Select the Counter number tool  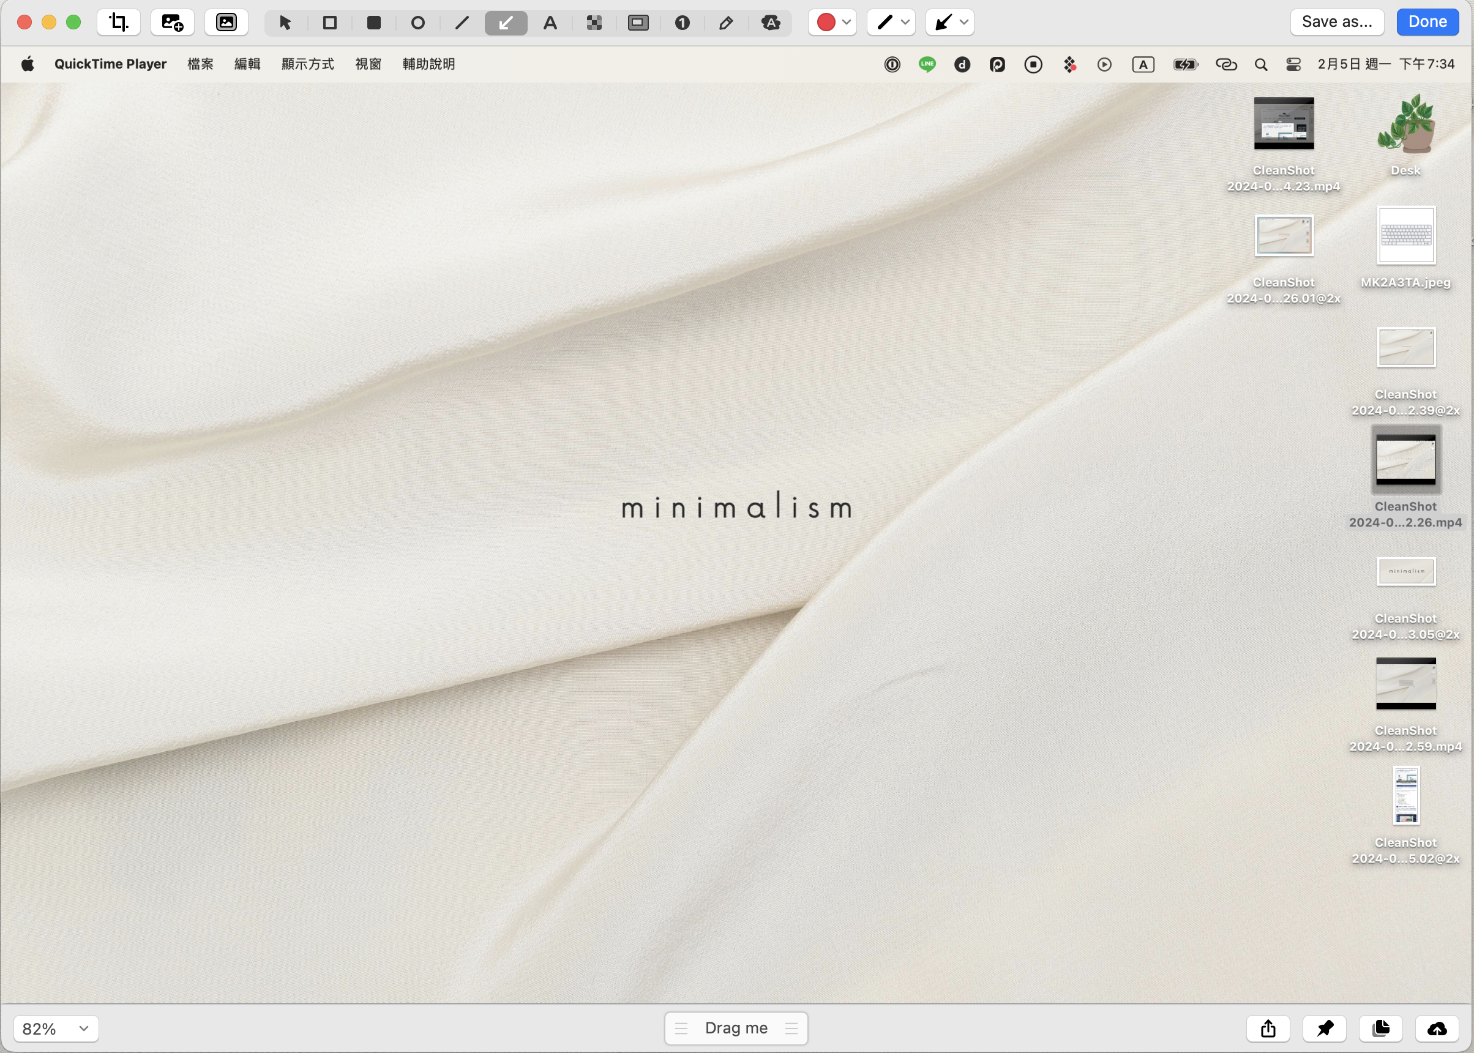682,23
